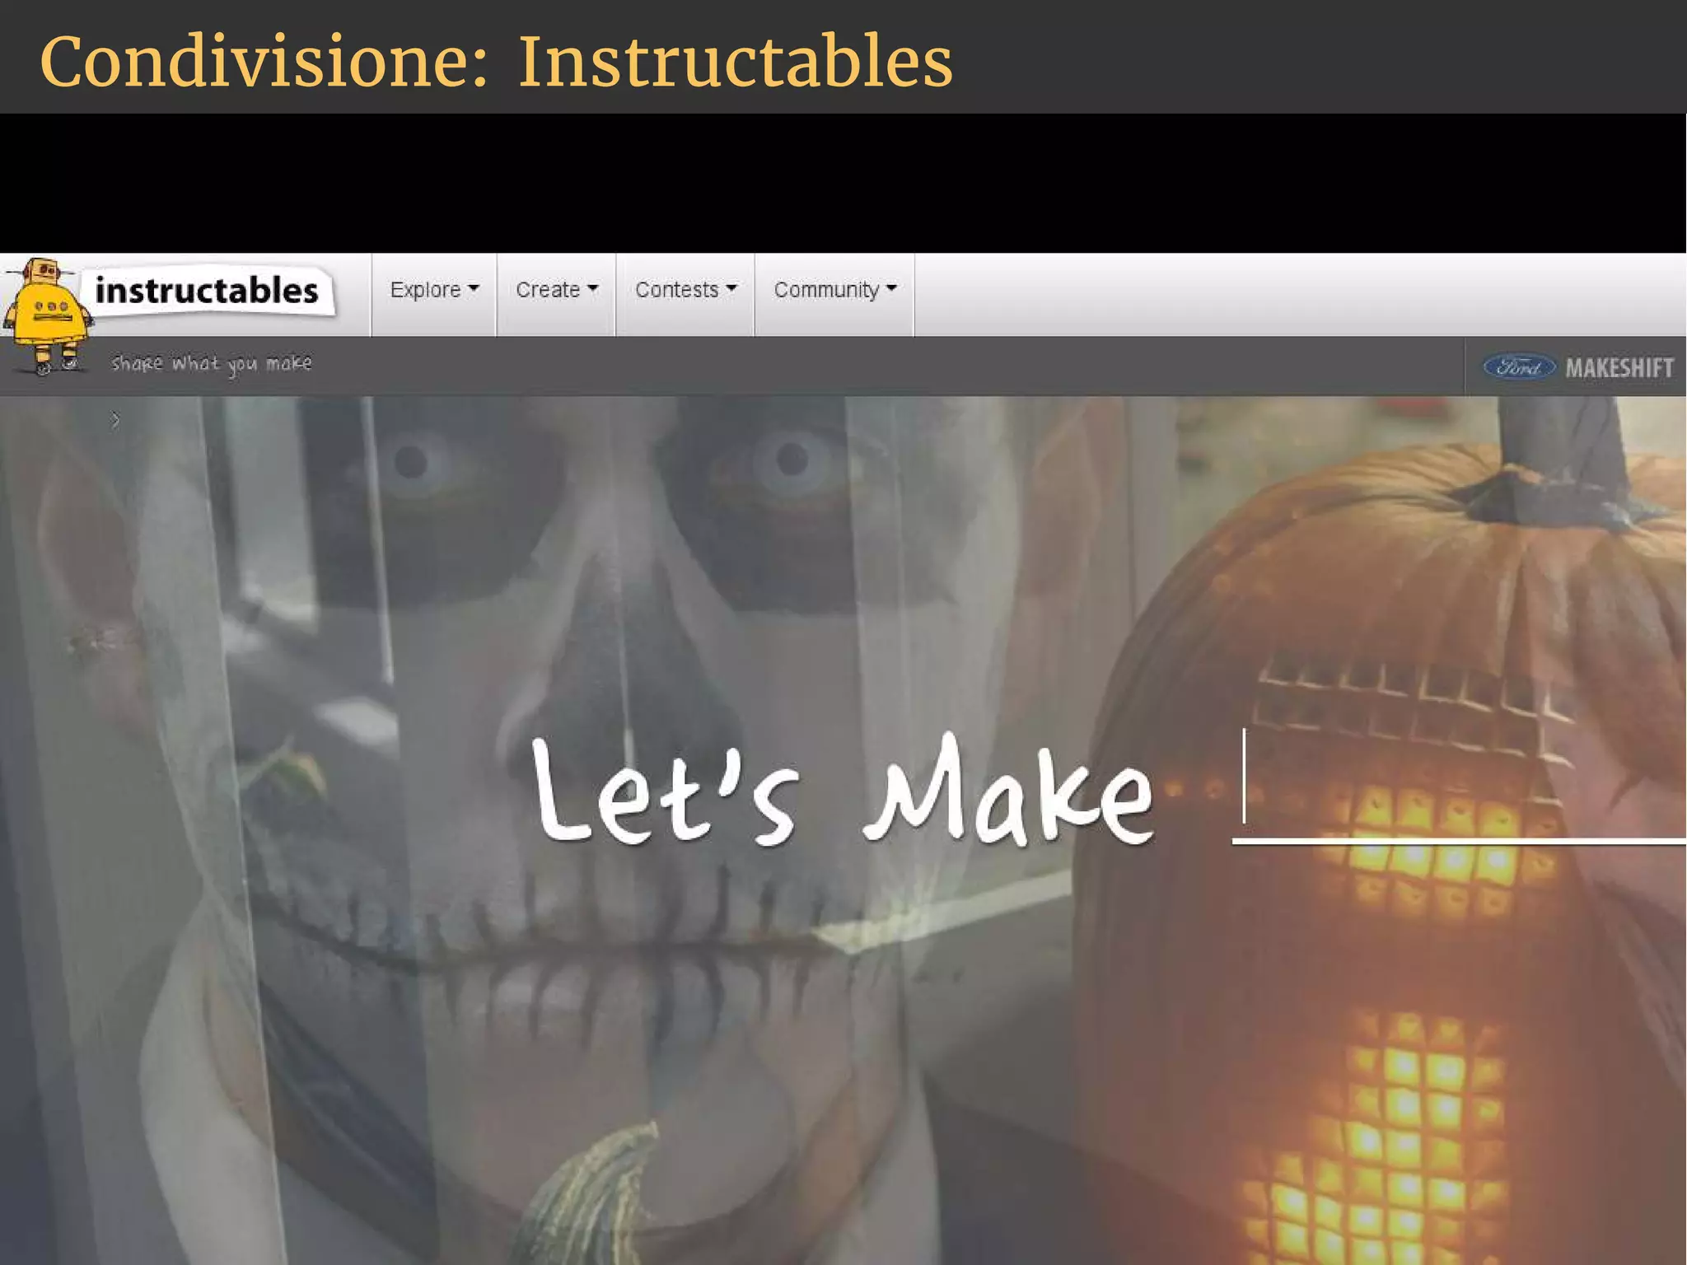The image size is (1687, 1265).
Task: Click into the Let's Make search field
Action: (1459, 787)
